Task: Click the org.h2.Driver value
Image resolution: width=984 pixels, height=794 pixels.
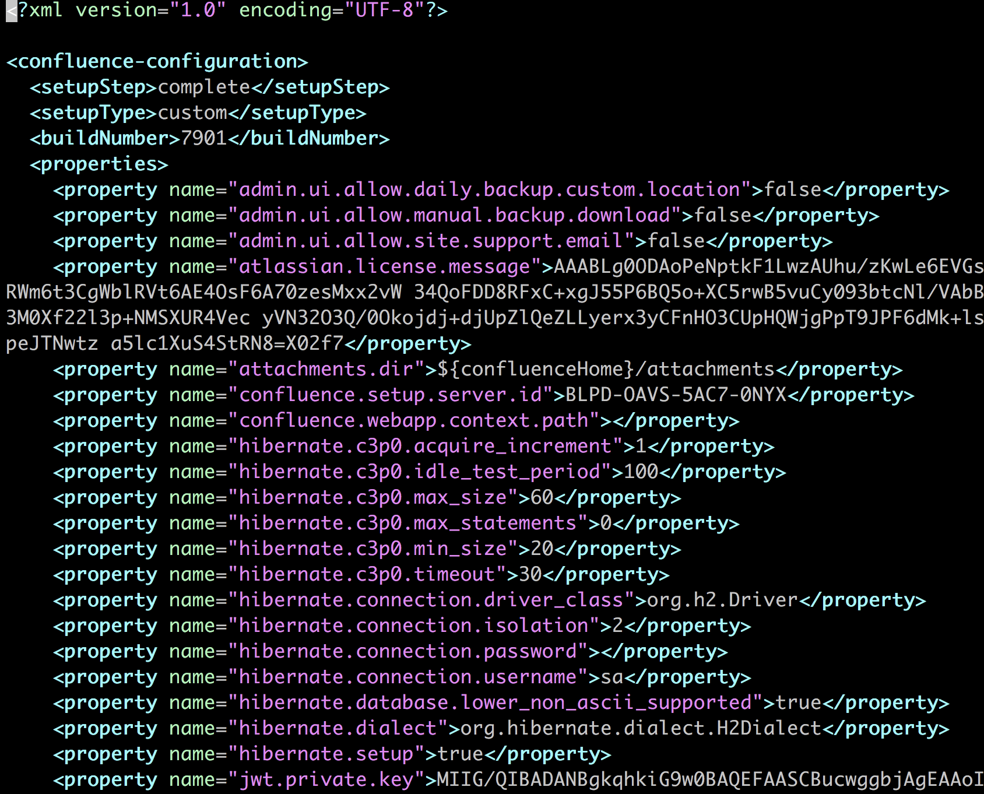Action: point(722,600)
